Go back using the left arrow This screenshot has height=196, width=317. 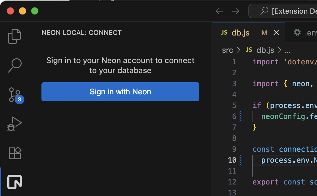pos(219,11)
